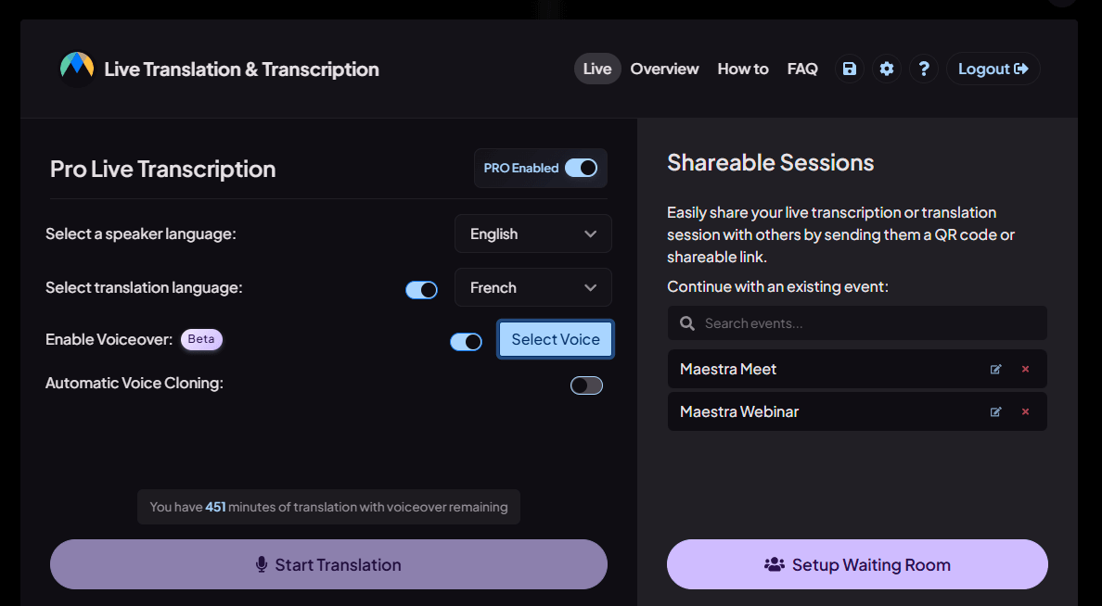Screen dimensions: 1102x606
Task: Open the English speaker language dropdown
Action: point(533,234)
